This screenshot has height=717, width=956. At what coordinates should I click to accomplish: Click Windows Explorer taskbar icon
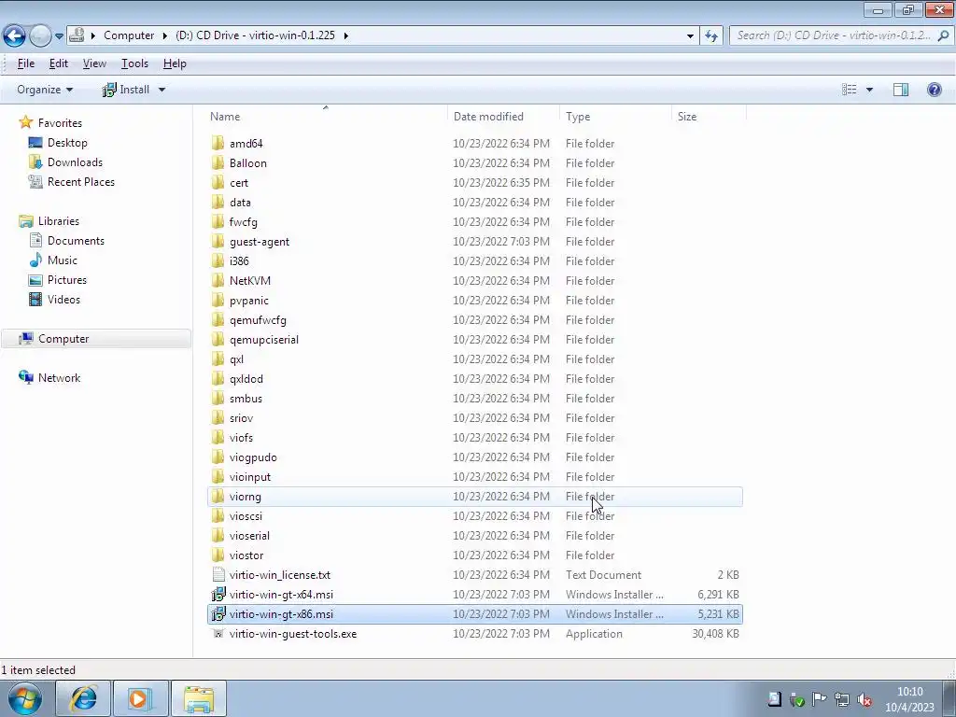coord(199,698)
